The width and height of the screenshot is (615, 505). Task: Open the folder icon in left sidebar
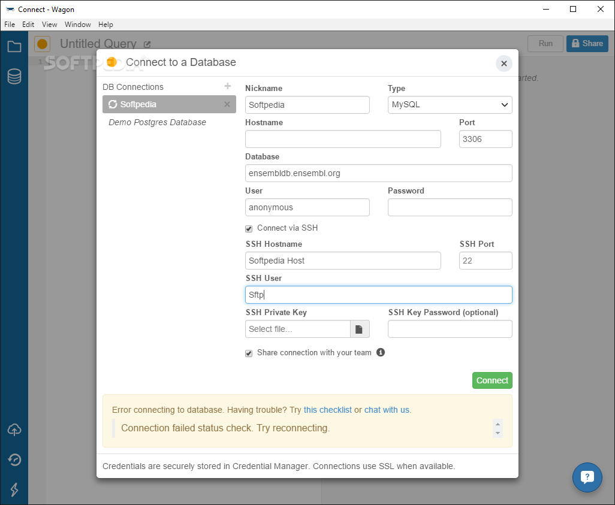tap(14, 47)
